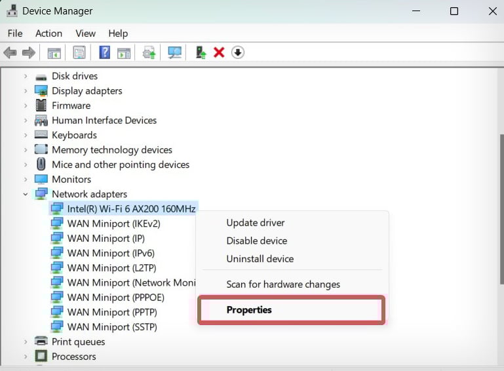
Task: Expand the Keyboards category
Action: click(x=26, y=135)
